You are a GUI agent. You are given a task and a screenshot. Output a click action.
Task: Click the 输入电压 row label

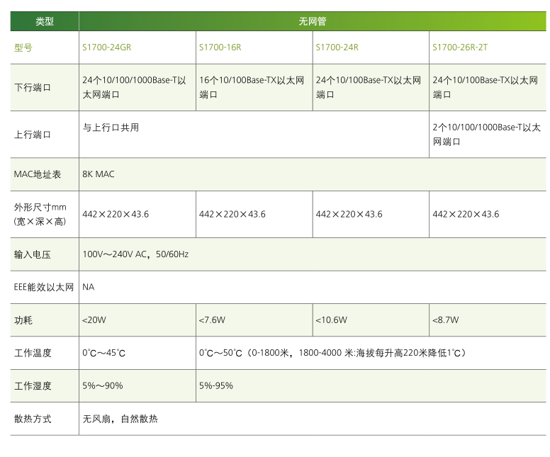[33, 254]
